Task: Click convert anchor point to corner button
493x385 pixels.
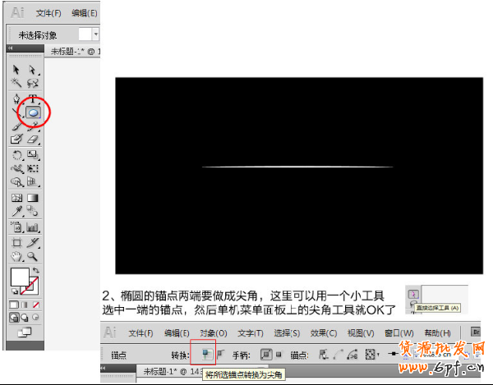Action: (x=204, y=355)
